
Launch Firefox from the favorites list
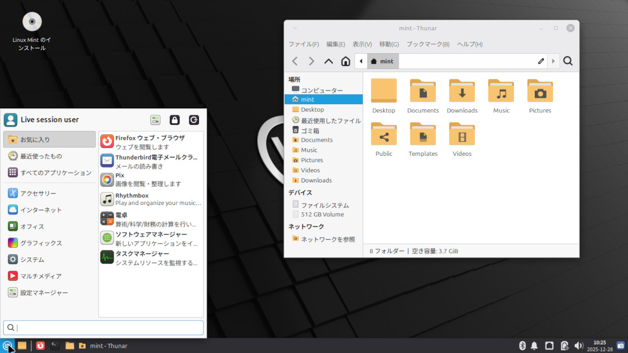(x=150, y=142)
